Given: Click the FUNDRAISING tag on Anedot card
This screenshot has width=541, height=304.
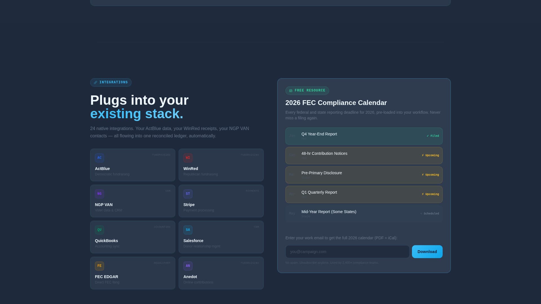Looking at the screenshot, I should [x=250, y=263].
